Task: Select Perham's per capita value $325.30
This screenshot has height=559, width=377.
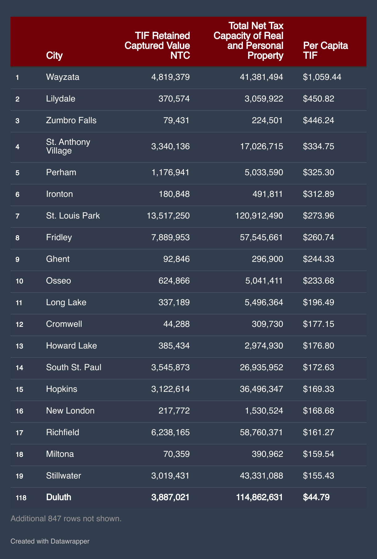Action: pyautogui.click(x=319, y=172)
